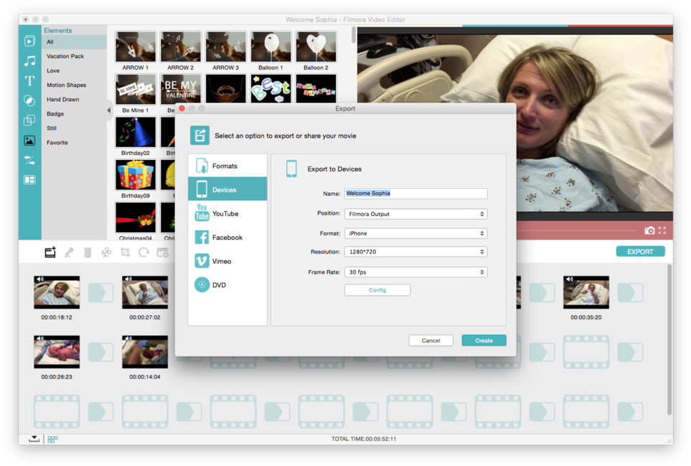Viewport: 691px width, 466px height.
Task: Open the Format dropdown showing iPhone
Action: pos(415,233)
